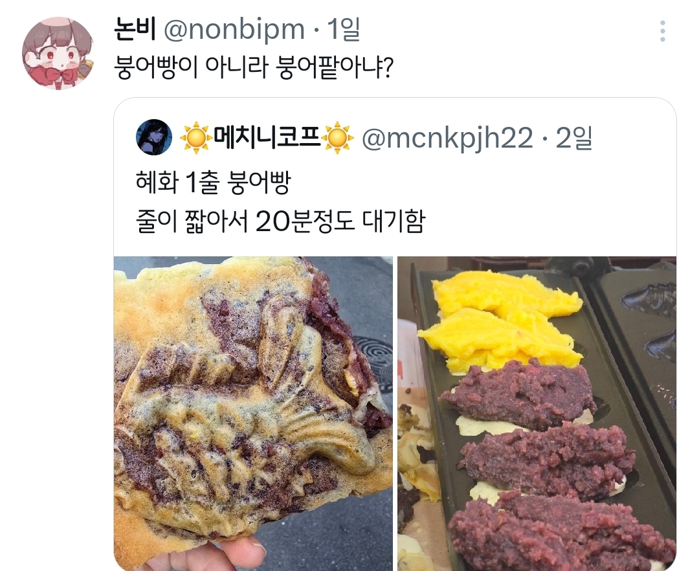
Task: Click the sun emoji before 메치니코프
Action: pos(195,138)
